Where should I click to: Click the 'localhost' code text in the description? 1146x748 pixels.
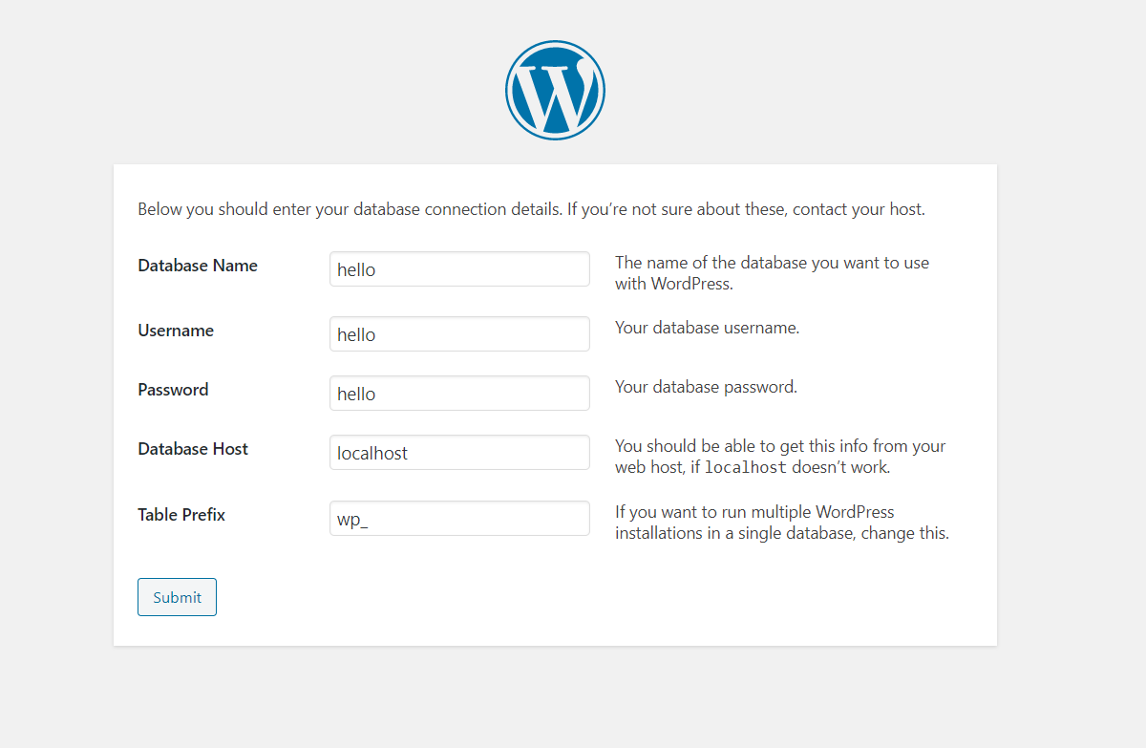pos(745,468)
